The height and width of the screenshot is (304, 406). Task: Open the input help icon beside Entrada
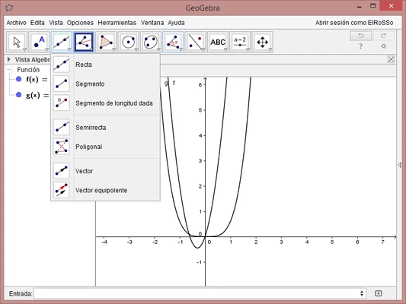point(379,293)
